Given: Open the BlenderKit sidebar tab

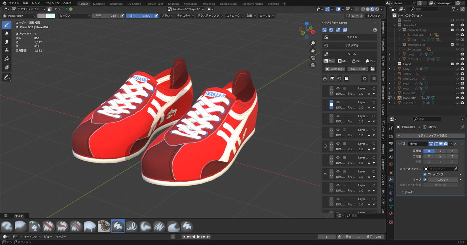Looking at the screenshot, I should click(383, 28).
